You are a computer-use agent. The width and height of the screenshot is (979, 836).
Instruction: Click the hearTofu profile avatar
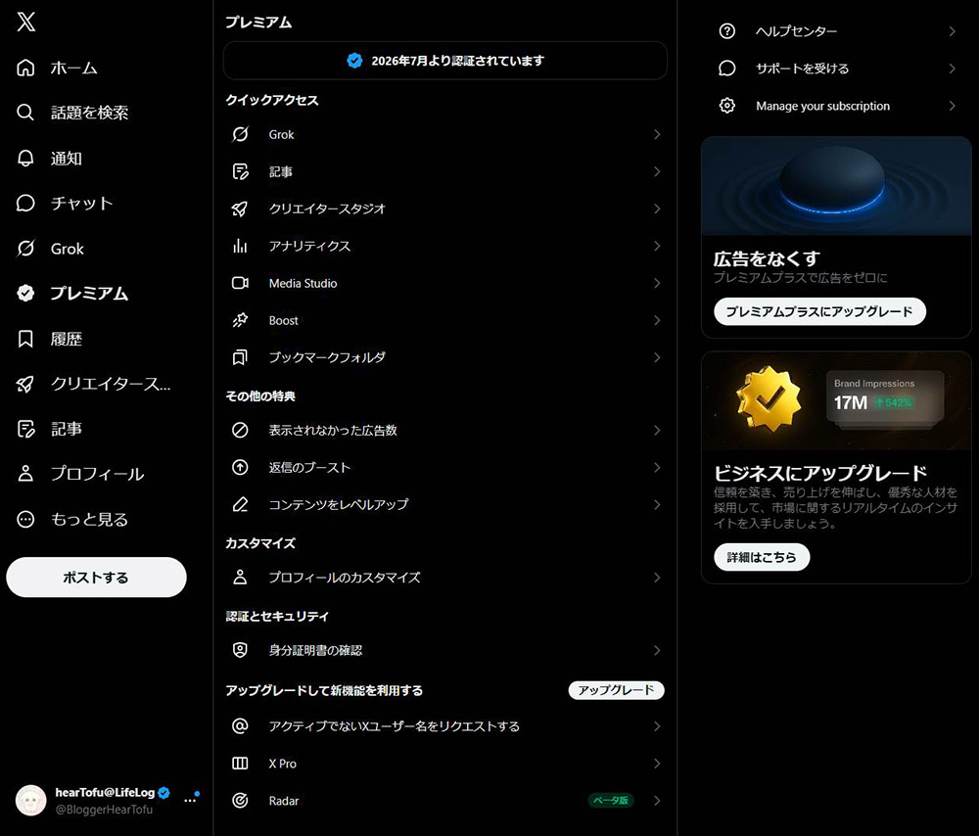30,801
